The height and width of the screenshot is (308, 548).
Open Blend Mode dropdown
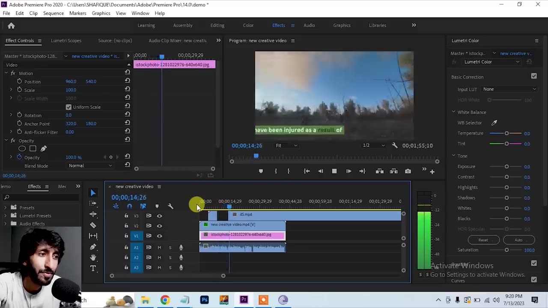point(91,166)
